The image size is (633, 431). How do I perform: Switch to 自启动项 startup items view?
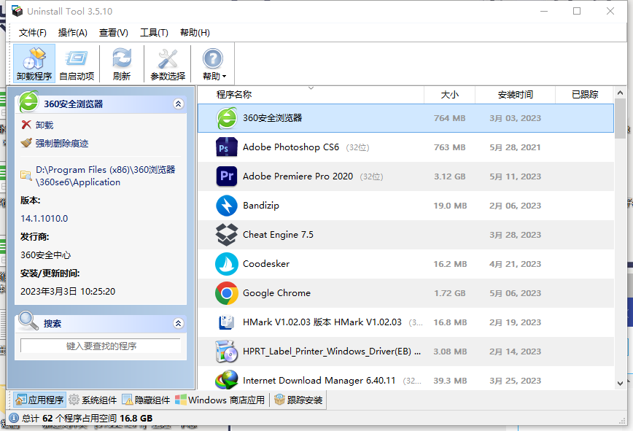[77, 63]
